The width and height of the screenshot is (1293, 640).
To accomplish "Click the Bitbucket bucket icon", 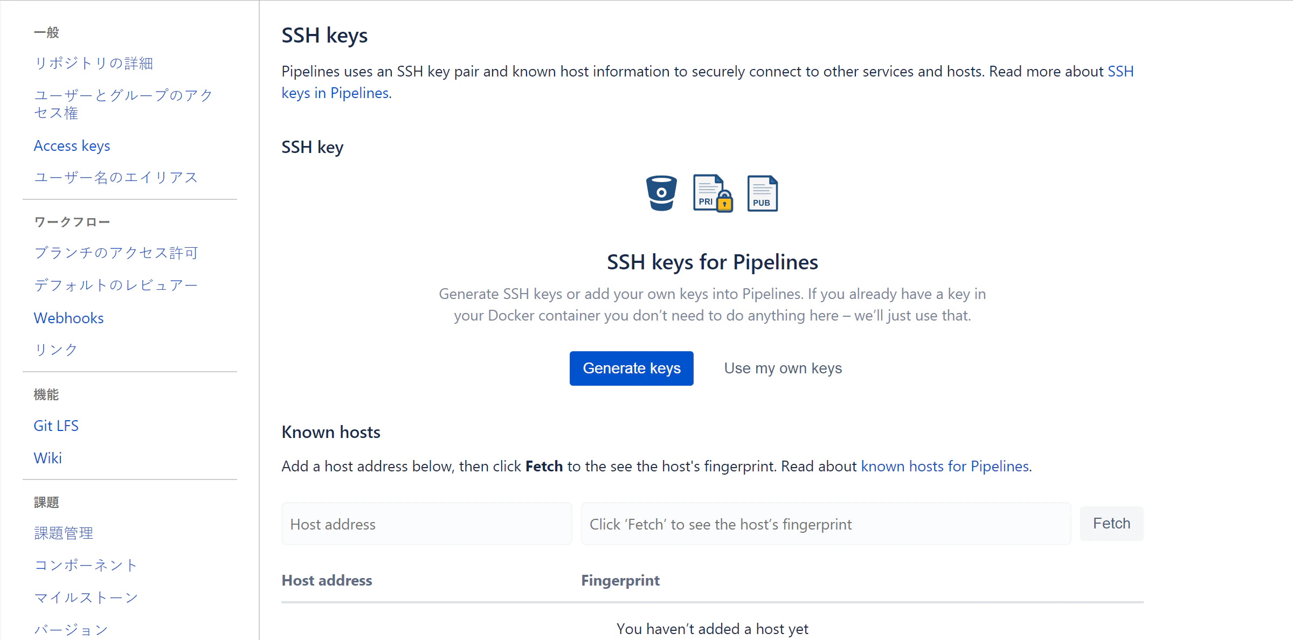I will point(661,193).
